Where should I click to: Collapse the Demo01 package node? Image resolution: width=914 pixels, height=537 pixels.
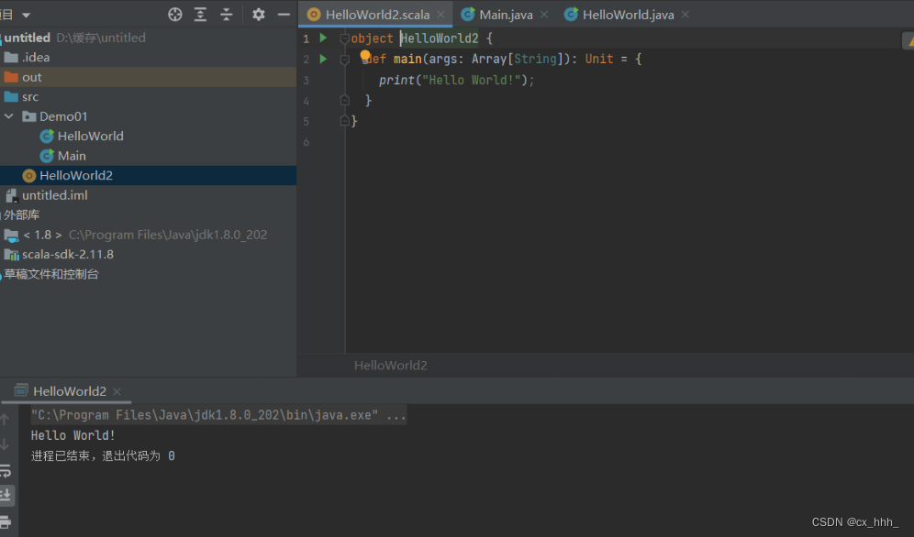(10, 115)
